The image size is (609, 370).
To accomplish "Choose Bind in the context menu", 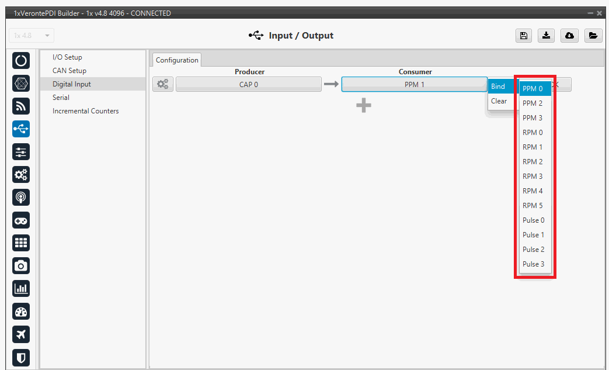I will pos(503,87).
